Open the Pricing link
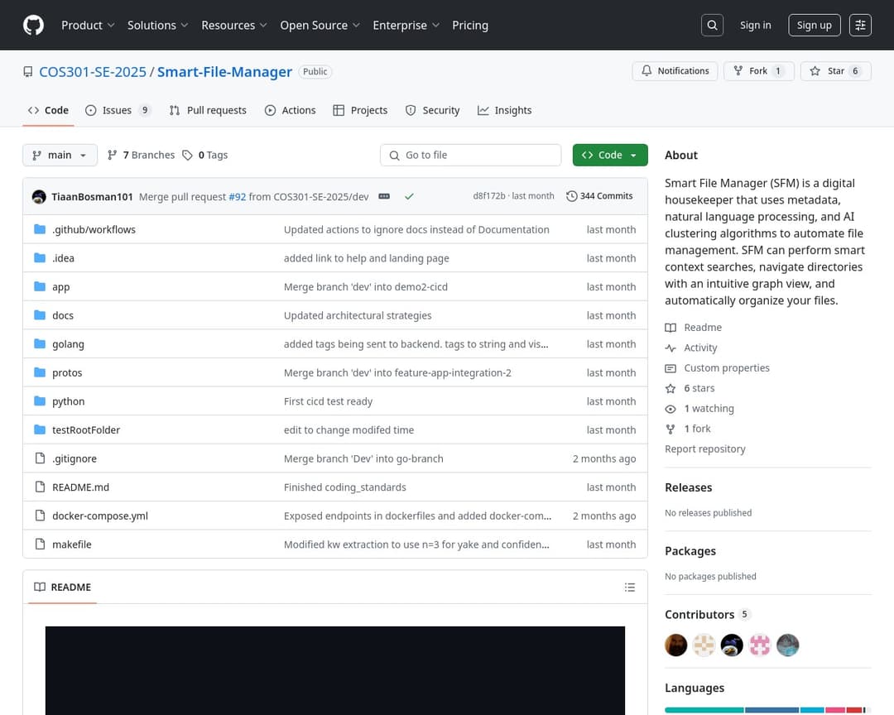The height and width of the screenshot is (715, 894). 470,25
